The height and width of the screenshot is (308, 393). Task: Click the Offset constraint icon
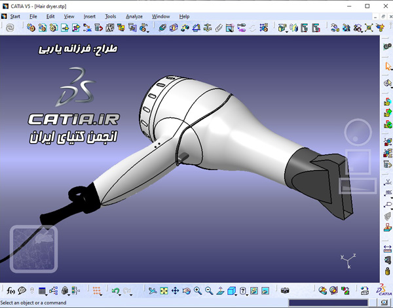(185, 27)
